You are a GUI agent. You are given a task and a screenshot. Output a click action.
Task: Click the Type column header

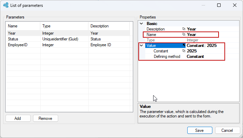coord(64,26)
